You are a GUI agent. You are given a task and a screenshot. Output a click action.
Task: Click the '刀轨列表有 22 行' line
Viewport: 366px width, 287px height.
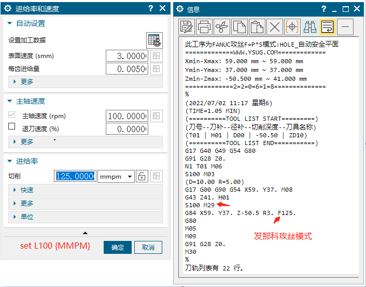(214, 268)
